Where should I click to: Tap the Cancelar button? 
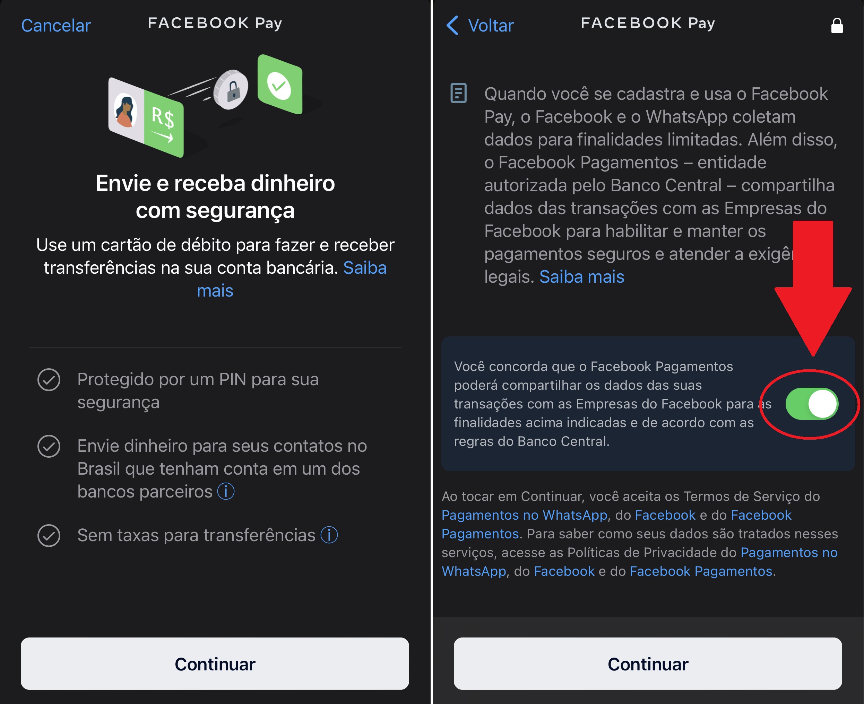(56, 24)
